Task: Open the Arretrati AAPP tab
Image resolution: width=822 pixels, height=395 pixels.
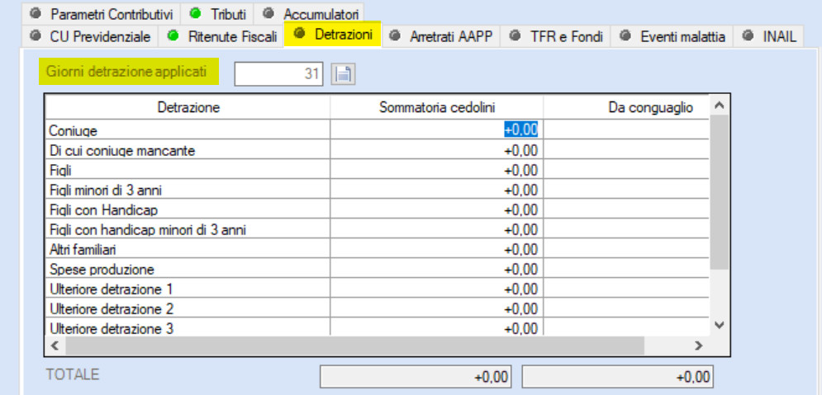Action: 441,36
